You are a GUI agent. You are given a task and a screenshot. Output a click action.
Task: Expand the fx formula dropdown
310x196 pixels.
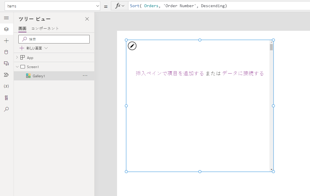pos(120,6)
